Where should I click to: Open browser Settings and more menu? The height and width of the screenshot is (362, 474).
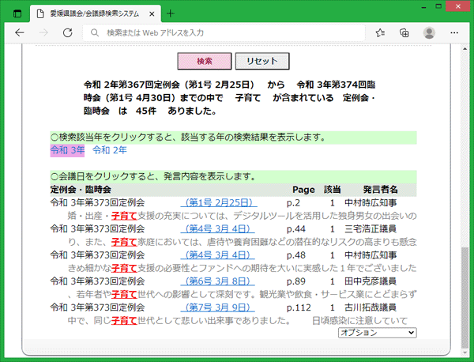click(x=454, y=32)
